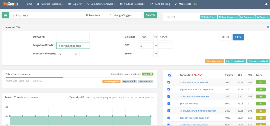Click the Deep Analysis button
Viewport: 270px width, 126px height.
pyautogui.click(x=112, y=82)
